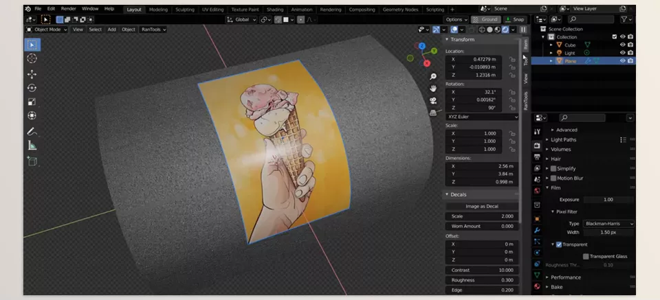The image size is (660, 300).
Task: Open the Tool properties tab icon
Action: [537, 132]
